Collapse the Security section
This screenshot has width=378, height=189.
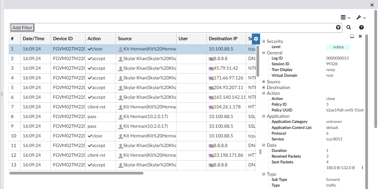click(x=263, y=41)
